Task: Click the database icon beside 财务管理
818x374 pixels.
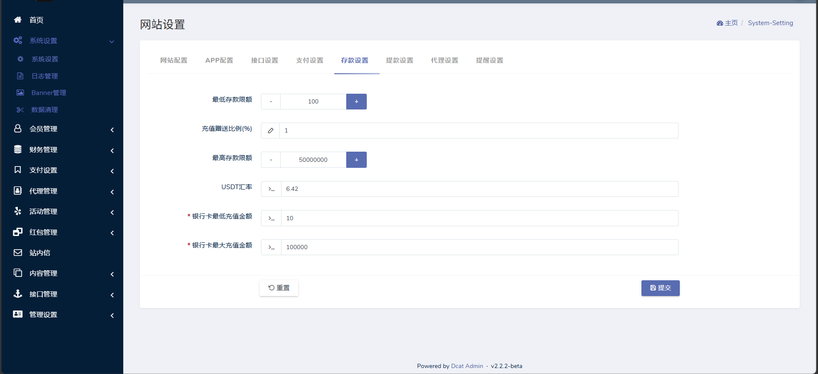Action: 17,149
